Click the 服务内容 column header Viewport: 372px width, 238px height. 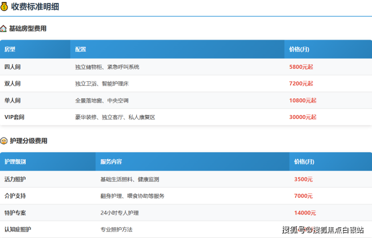click(x=111, y=162)
